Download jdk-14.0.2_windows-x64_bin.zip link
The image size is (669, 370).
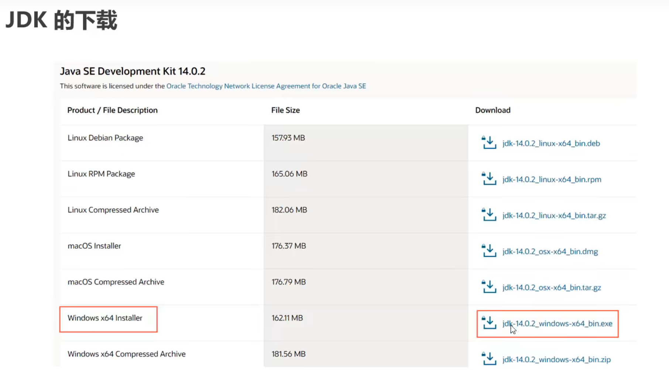point(557,360)
